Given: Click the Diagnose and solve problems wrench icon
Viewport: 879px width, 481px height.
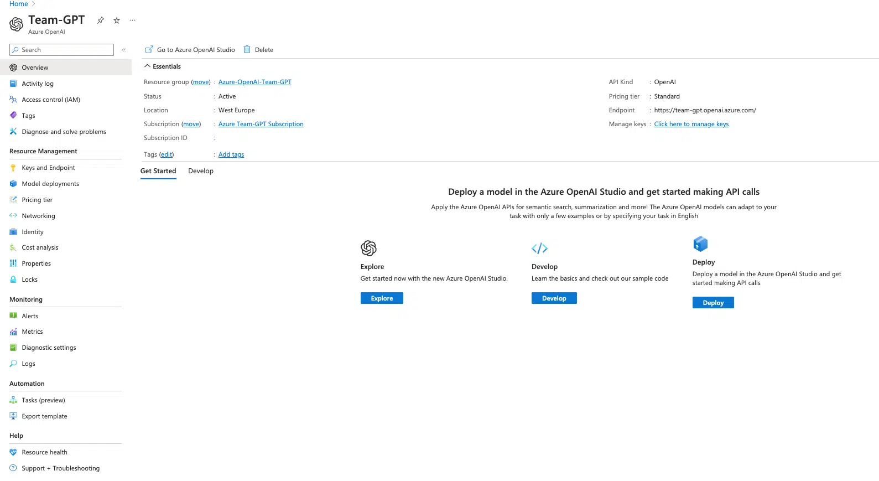Looking at the screenshot, I should point(13,132).
